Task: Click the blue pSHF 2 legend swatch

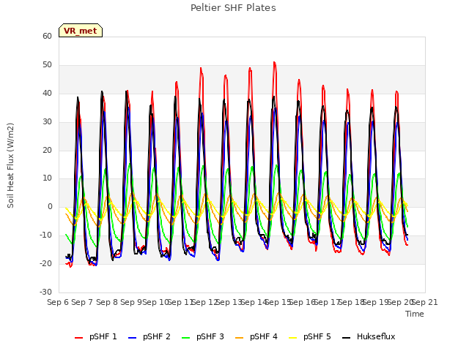Action: point(132,338)
